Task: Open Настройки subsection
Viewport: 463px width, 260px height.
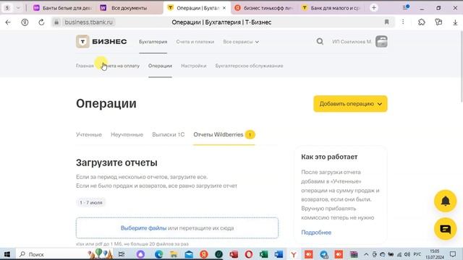Action: pyautogui.click(x=193, y=66)
